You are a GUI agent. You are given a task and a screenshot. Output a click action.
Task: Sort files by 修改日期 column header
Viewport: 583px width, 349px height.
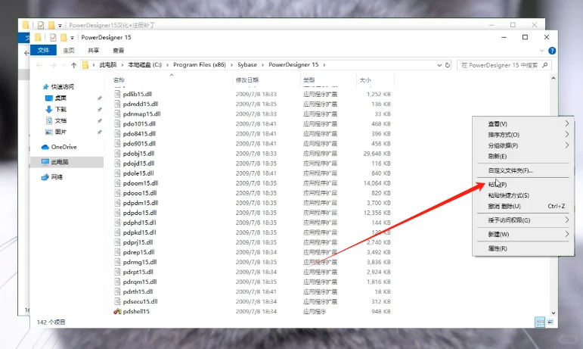[x=247, y=80]
